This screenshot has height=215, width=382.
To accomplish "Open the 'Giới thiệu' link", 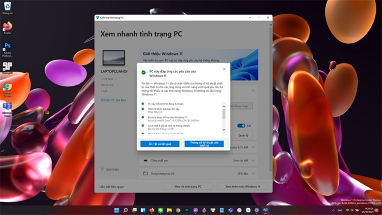I will coord(113,170).
